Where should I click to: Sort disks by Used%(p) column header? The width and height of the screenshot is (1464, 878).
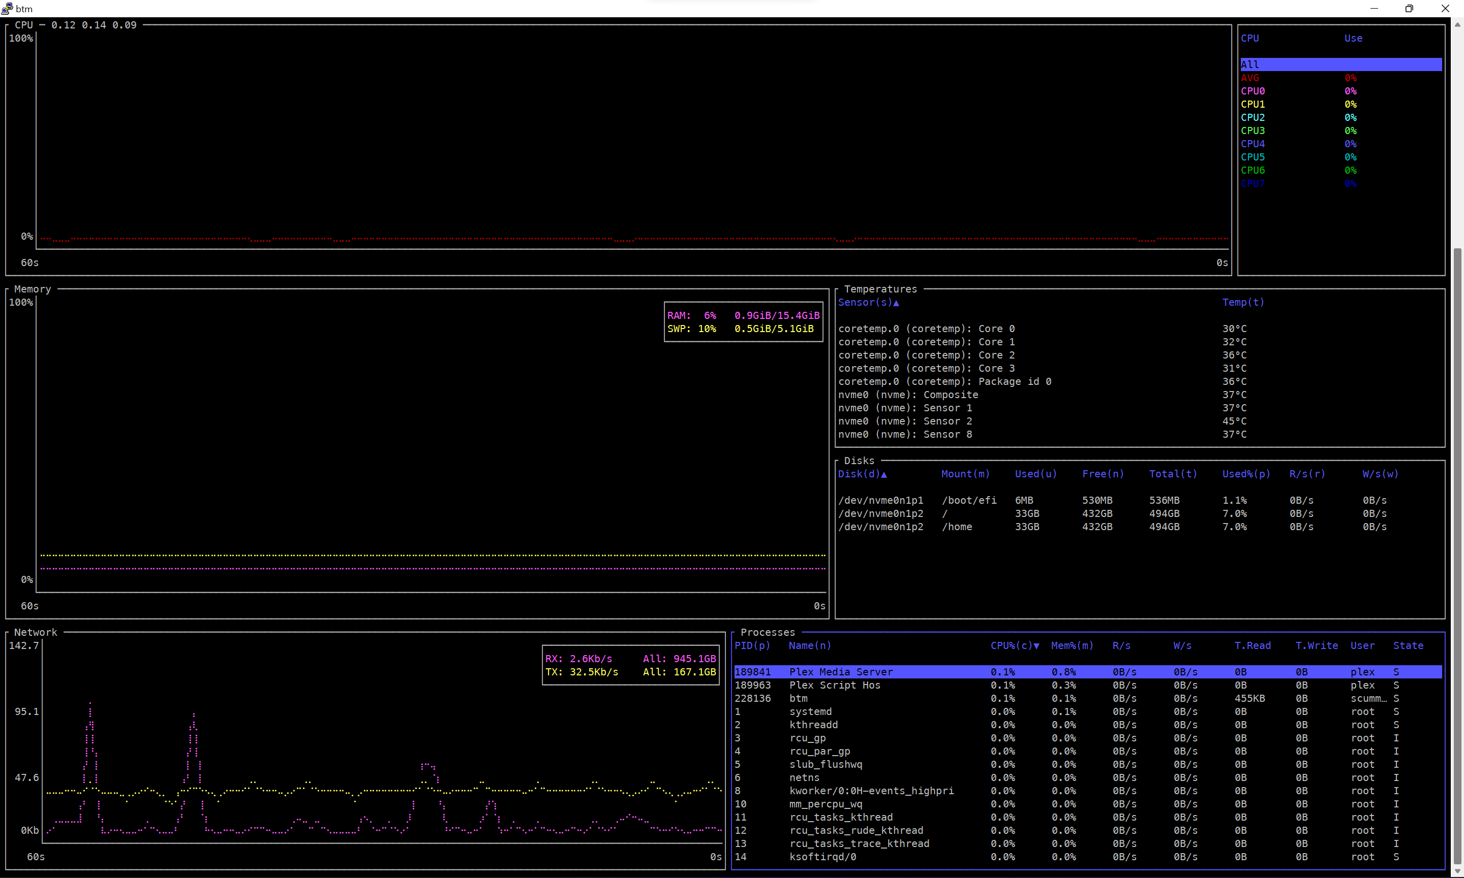click(x=1246, y=474)
